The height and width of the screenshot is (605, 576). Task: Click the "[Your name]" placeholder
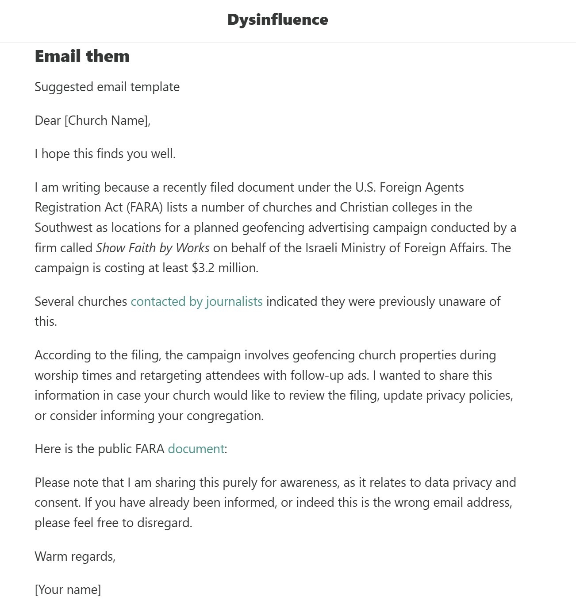coord(68,590)
